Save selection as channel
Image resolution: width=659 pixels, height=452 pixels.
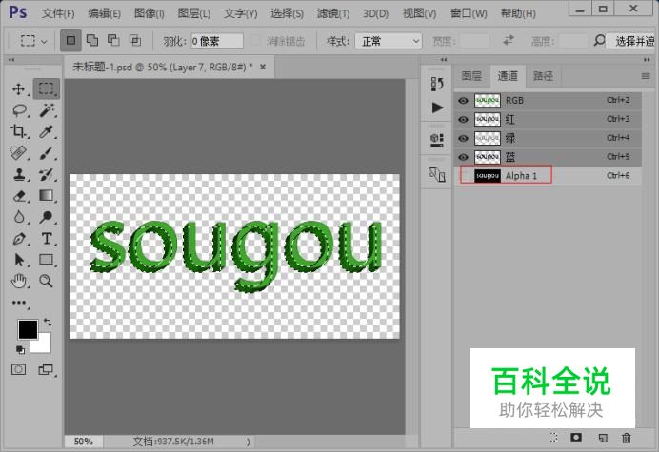tap(576, 438)
